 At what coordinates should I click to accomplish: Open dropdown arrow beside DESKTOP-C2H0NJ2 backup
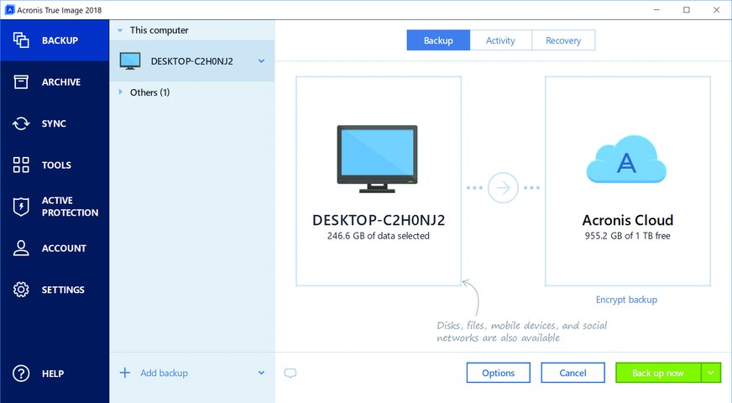click(x=261, y=61)
